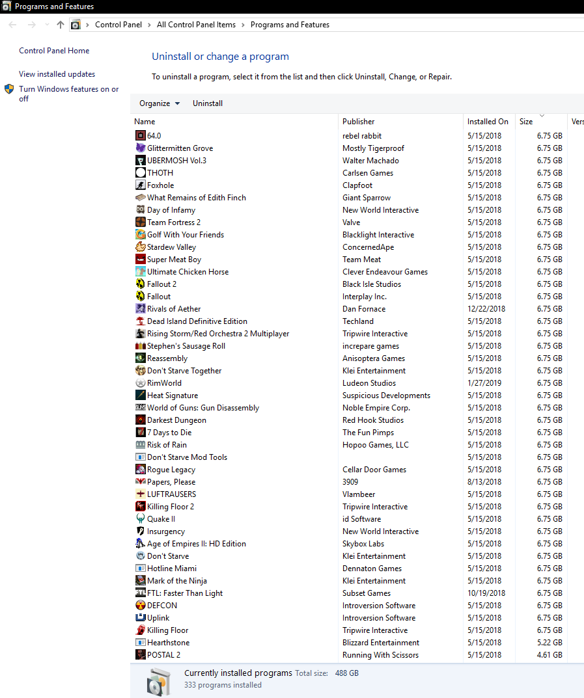
Task: Click the POSTAL 2 icon
Action: click(141, 655)
